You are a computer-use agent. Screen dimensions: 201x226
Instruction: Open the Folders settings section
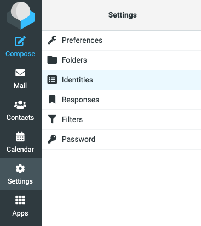click(122, 60)
